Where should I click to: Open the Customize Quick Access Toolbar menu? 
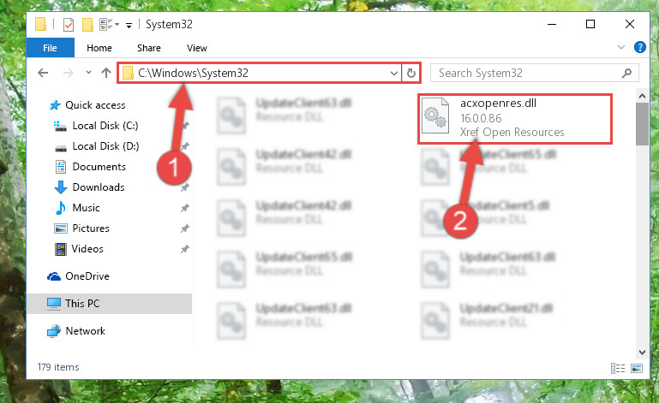click(129, 26)
